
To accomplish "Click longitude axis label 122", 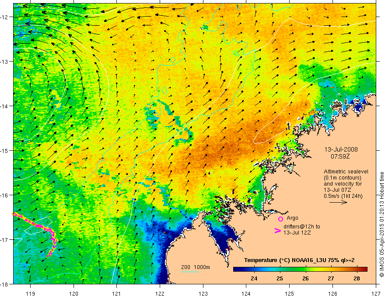I will 160,294.
